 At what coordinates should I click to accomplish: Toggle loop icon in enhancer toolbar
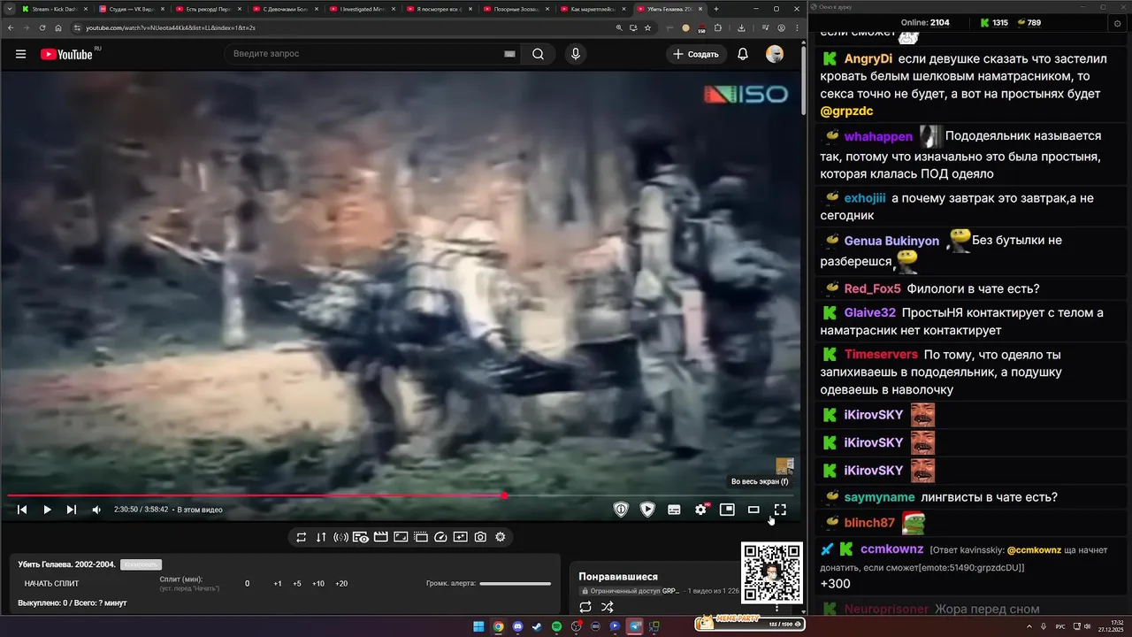coord(302,537)
